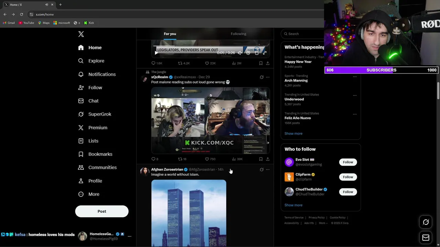
Task: Open Chat in the sidebar
Action: coord(88,101)
